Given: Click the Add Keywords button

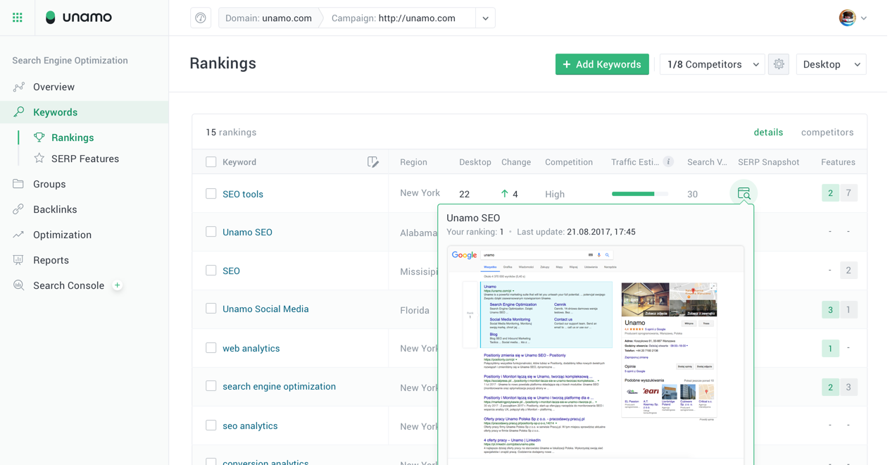Looking at the screenshot, I should [602, 64].
